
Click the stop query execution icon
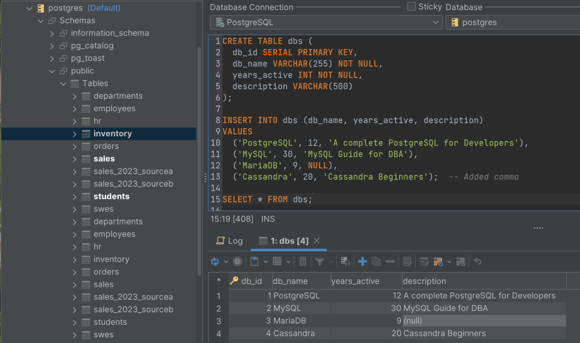pyautogui.click(x=238, y=261)
